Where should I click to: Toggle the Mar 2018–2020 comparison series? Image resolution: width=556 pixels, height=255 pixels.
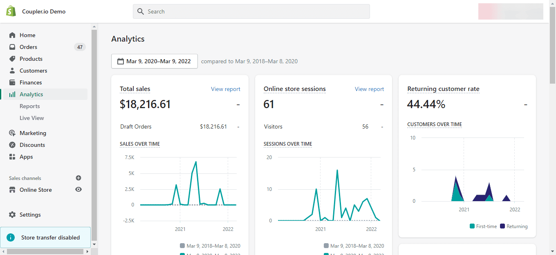pyautogui.click(x=210, y=245)
